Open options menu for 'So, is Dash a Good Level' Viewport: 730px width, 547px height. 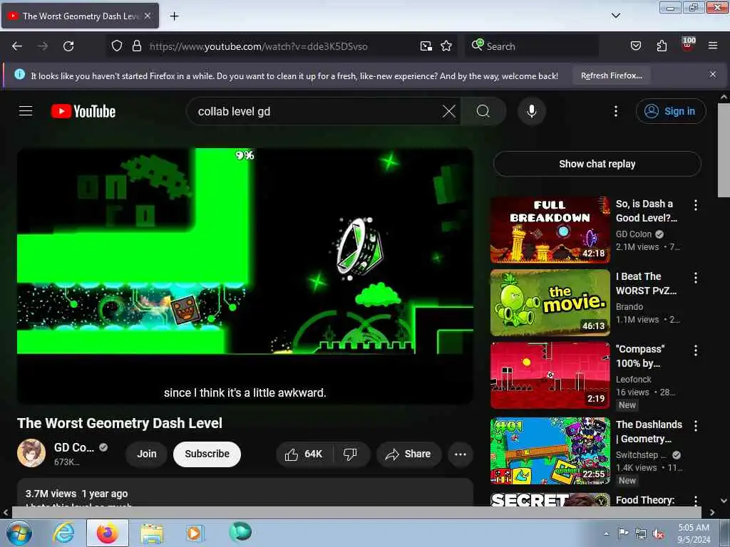pyautogui.click(x=696, y=205)
